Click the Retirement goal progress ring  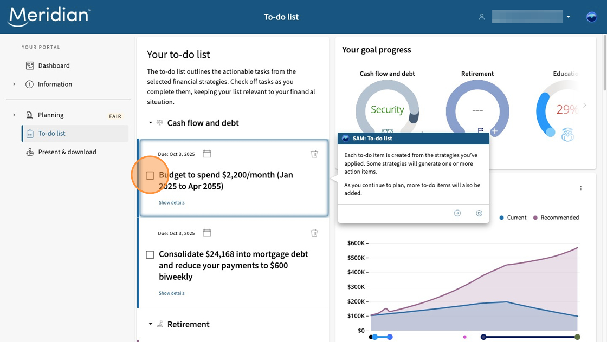477,110
